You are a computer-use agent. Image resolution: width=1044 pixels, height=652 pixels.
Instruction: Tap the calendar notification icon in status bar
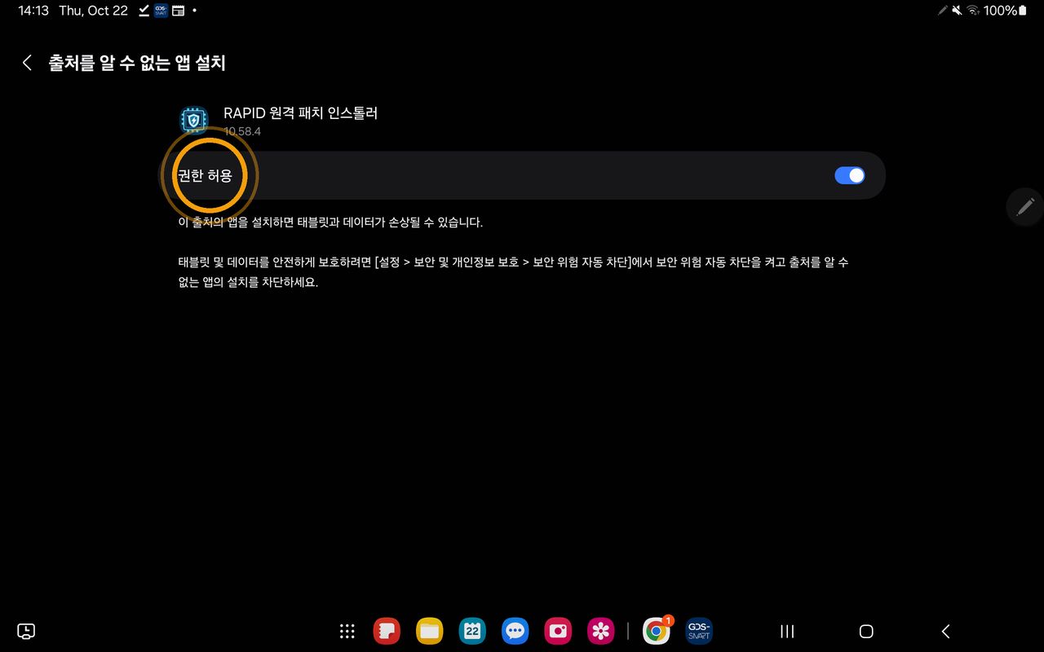[178, 11]
